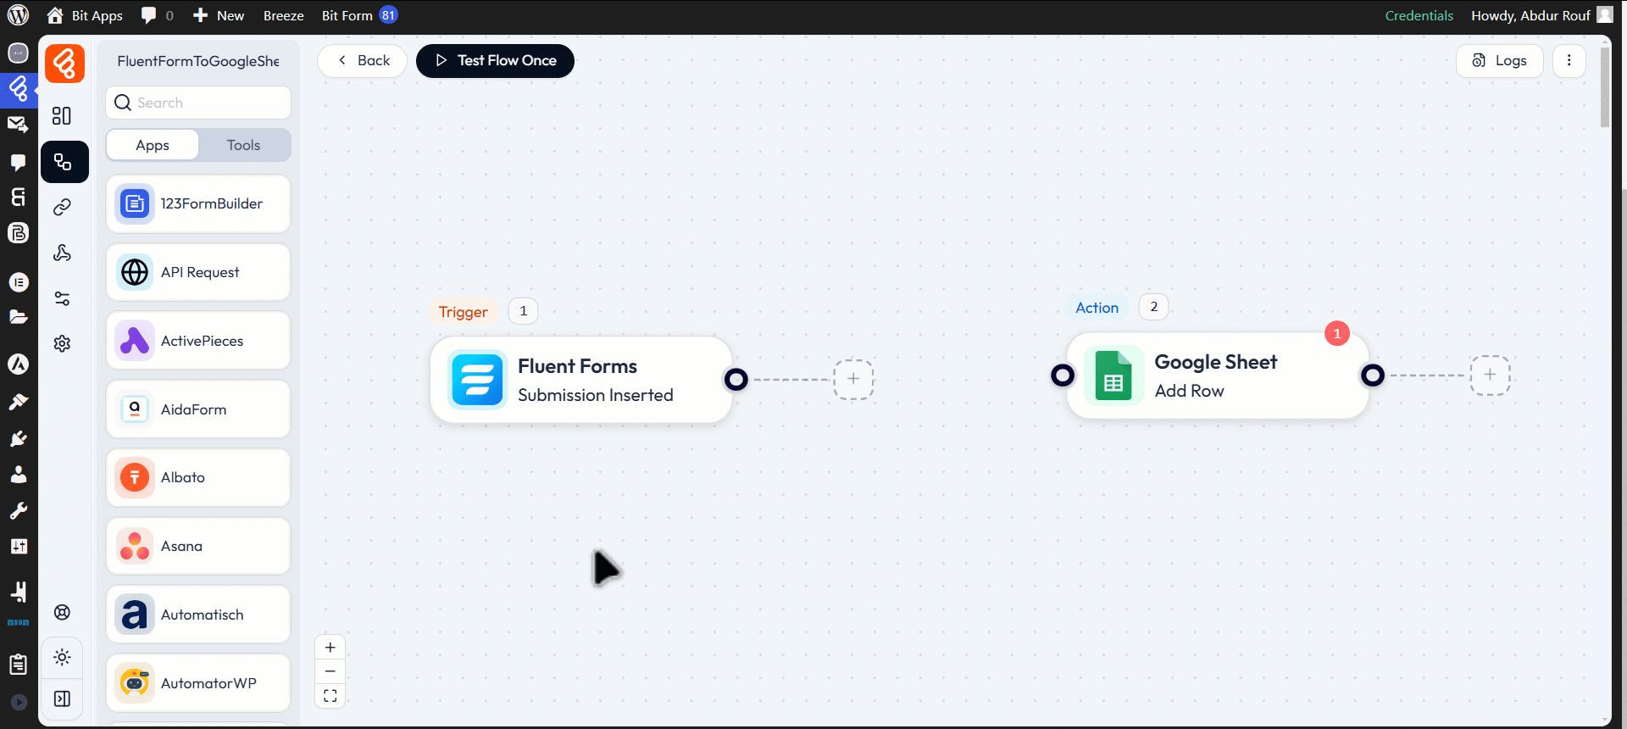Toggle light/dark theme sun icon
Viewport: 1627px width, 729px height.
tap(62, 657)
